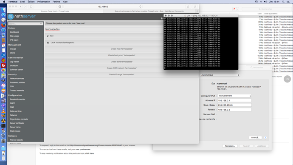Go back in Safari toolbar
Viewport: 293px width, 165px height.
(x=20, y=6)
